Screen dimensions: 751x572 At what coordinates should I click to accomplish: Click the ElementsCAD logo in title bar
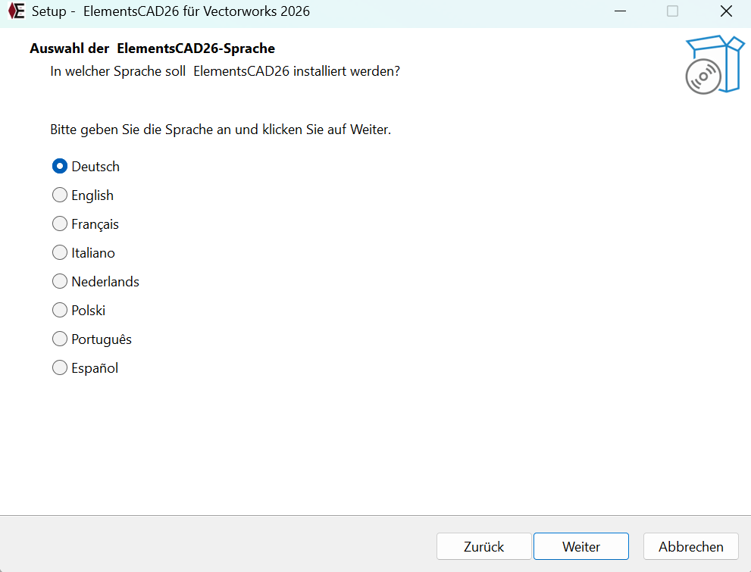tap(16, 11)
